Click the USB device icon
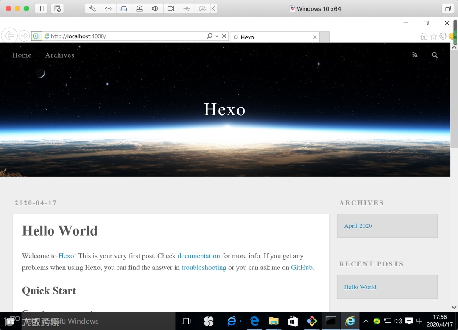 [186, 8]
